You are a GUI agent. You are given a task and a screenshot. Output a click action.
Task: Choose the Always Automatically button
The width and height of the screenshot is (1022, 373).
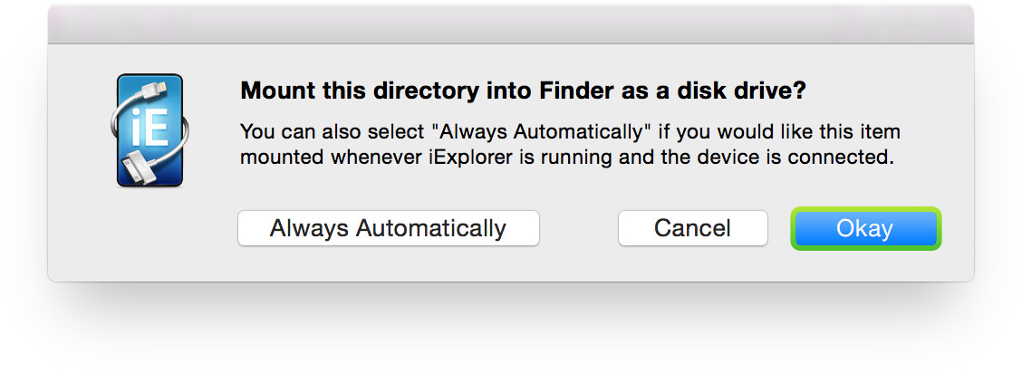point(388,228)
